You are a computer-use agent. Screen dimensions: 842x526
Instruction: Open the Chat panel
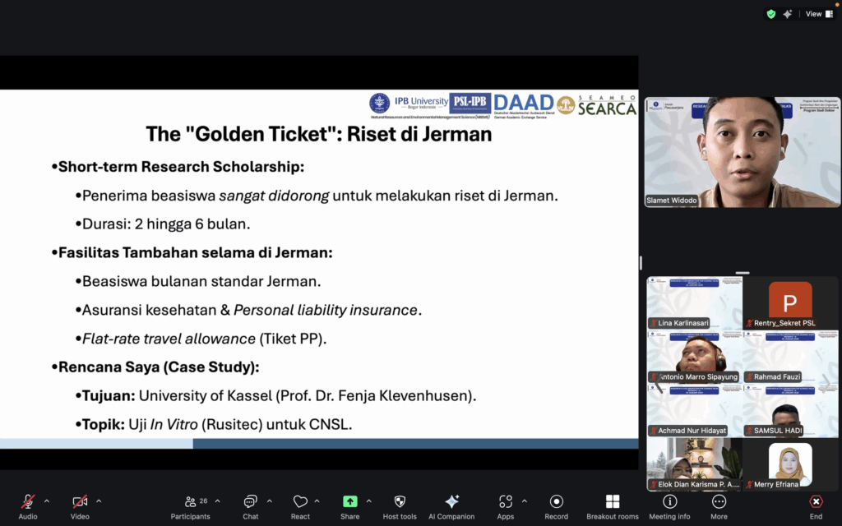click(x=251, y=502)
